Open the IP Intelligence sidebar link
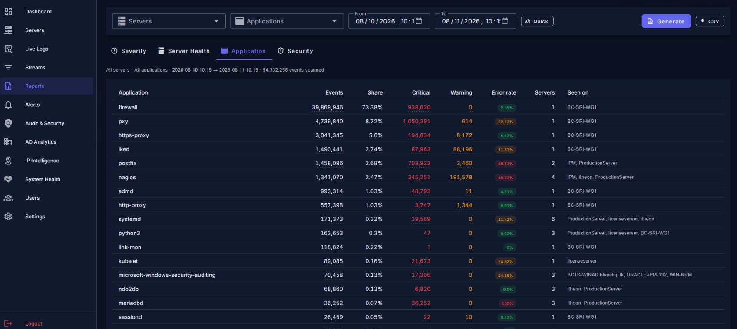The height and width of the screenshot is (329, 737). (47, 161)
